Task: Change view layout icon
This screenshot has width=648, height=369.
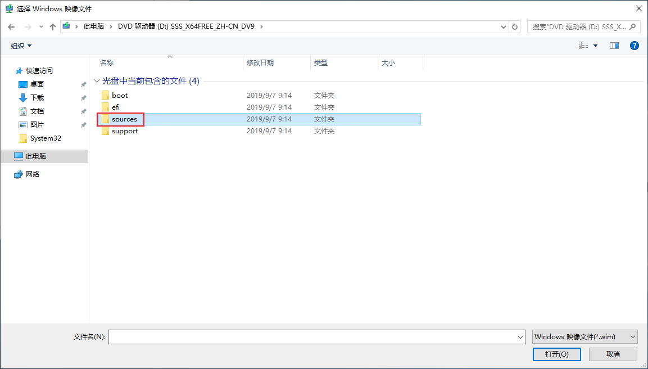Action: pyautogui.click(x=583, y=46)
